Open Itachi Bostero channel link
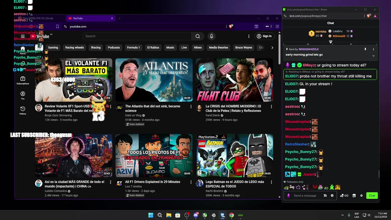The width and height of the screenshot is (391, 220). (214, 191)
